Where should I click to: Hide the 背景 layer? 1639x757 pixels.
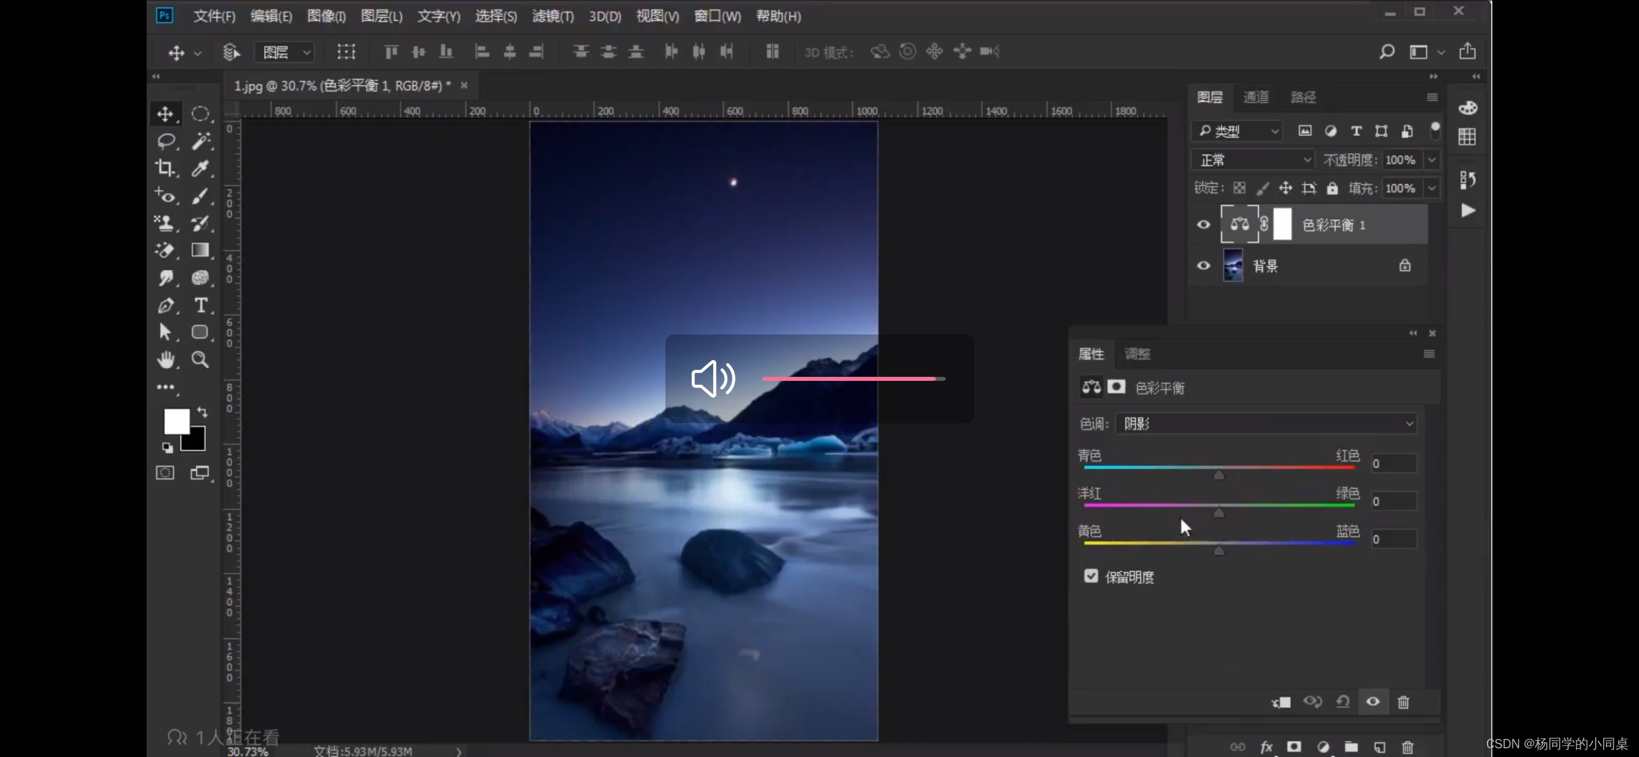coord(1203,266)
